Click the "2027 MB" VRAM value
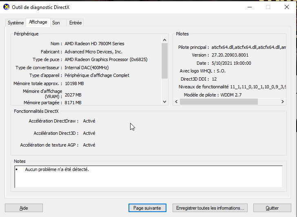This screenshot has height=217, width=297. (x=73, y=95)
